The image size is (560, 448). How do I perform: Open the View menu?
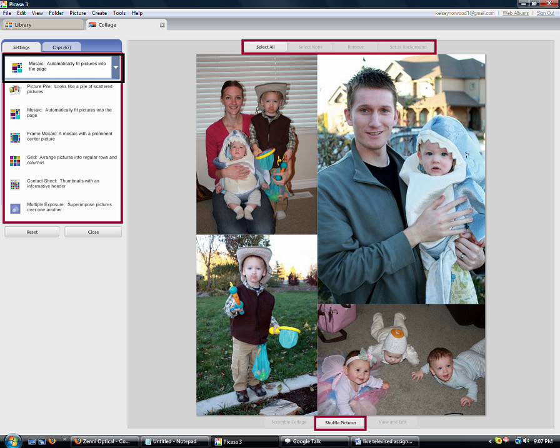37,13
